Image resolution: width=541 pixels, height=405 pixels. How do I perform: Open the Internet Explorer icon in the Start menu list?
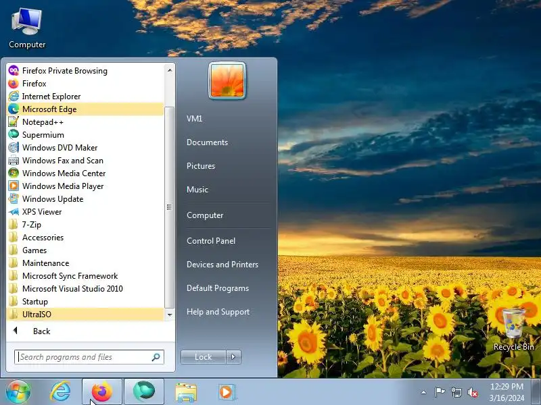[14, 97]
